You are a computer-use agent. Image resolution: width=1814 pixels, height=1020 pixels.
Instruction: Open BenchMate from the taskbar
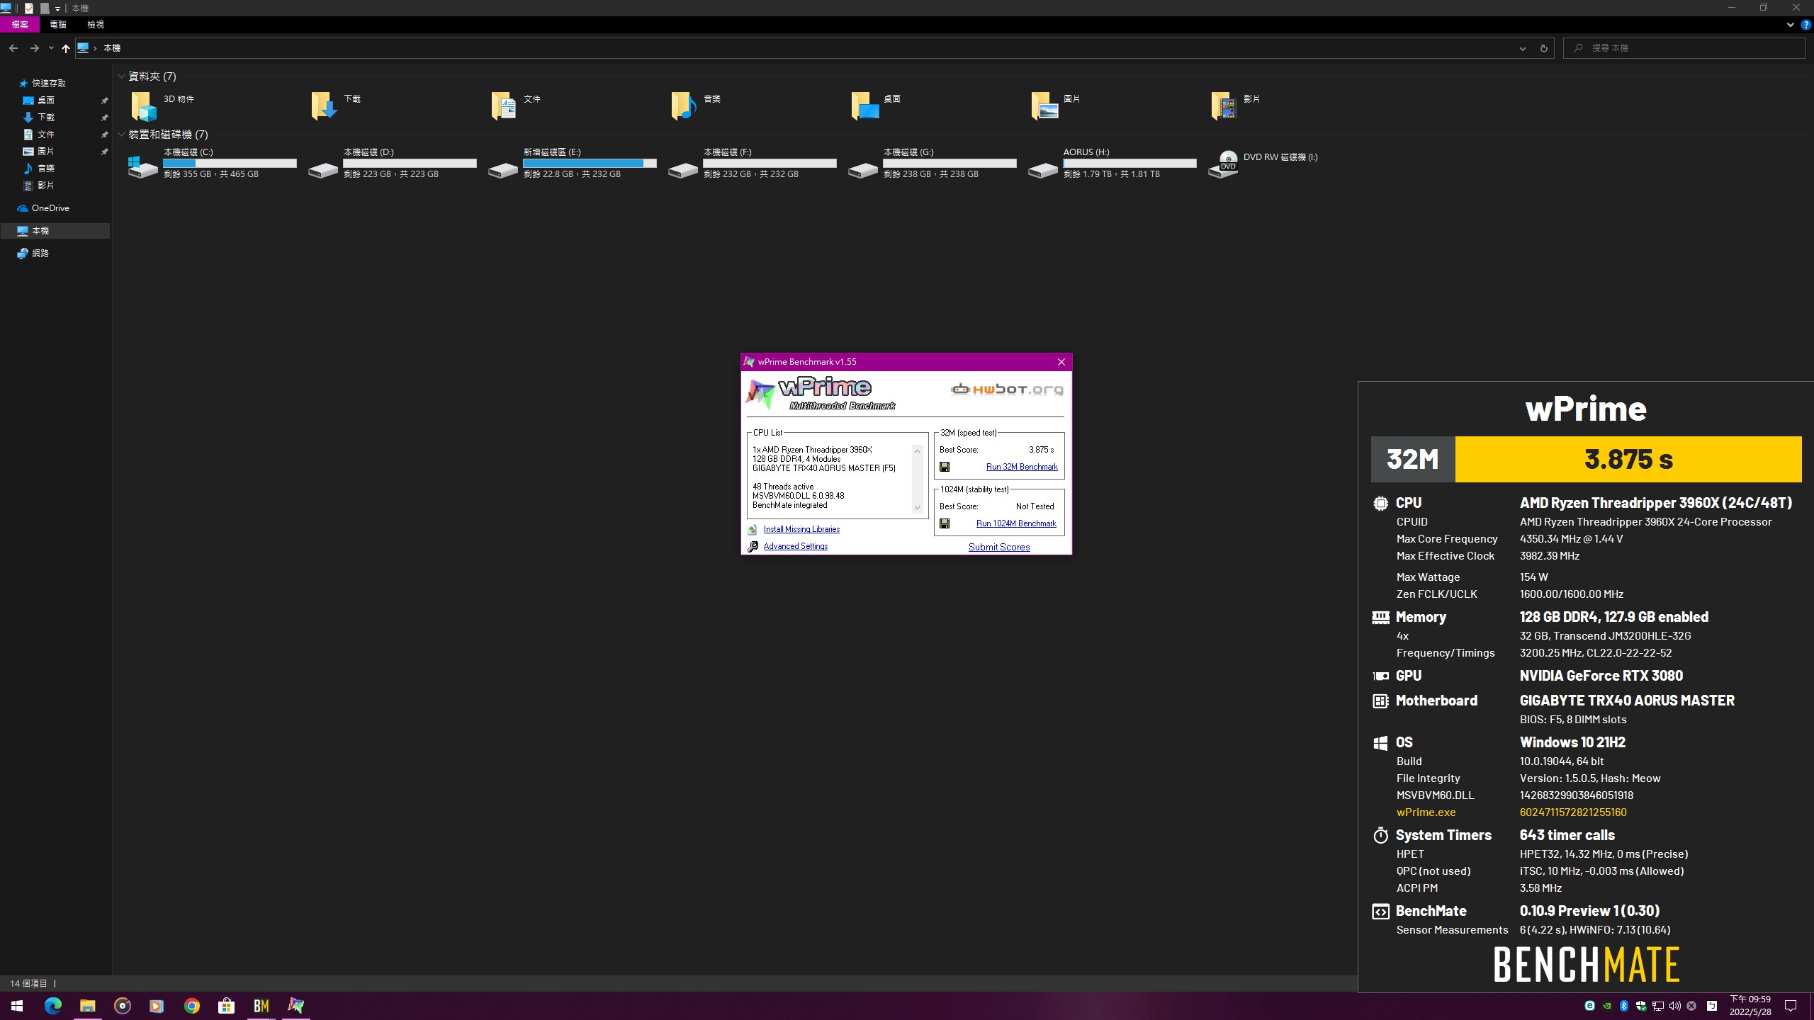point(261,1005)
